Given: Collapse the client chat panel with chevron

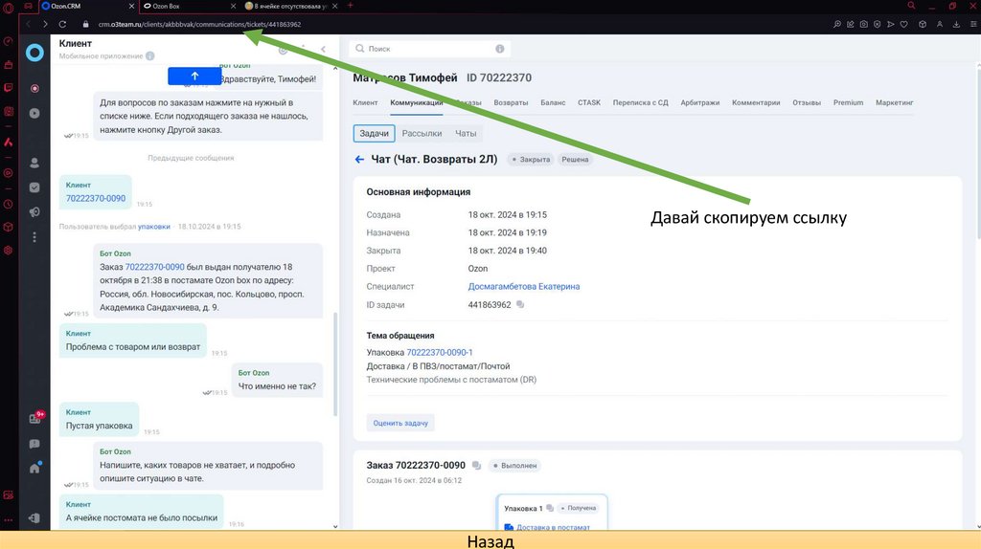Looking at the screenshot, I should pyautogui.click(x=324, y=49).
